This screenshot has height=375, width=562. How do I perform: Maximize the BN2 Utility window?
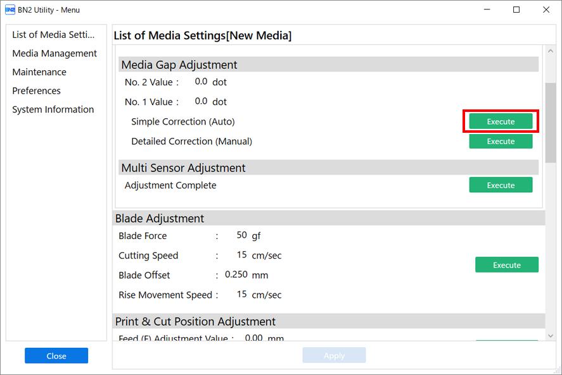516,9
